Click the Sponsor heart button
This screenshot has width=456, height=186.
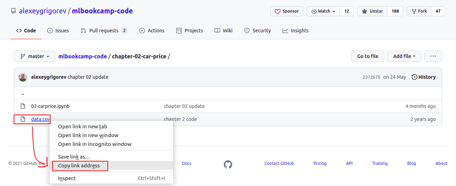pyautogui.click(x=287, y=11)
